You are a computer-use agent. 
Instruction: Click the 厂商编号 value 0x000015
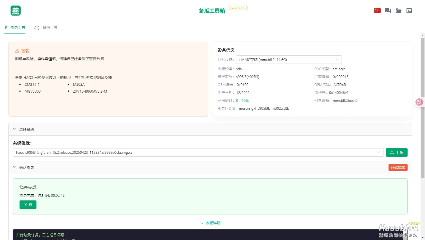pos(340,77)
